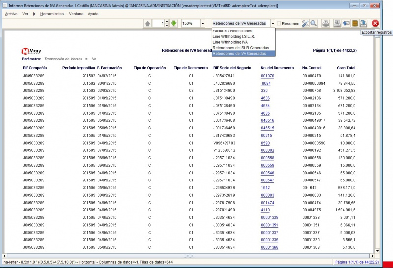Click the print report icon
This screenshot has height=268, width=393.
tap(325, 23)
